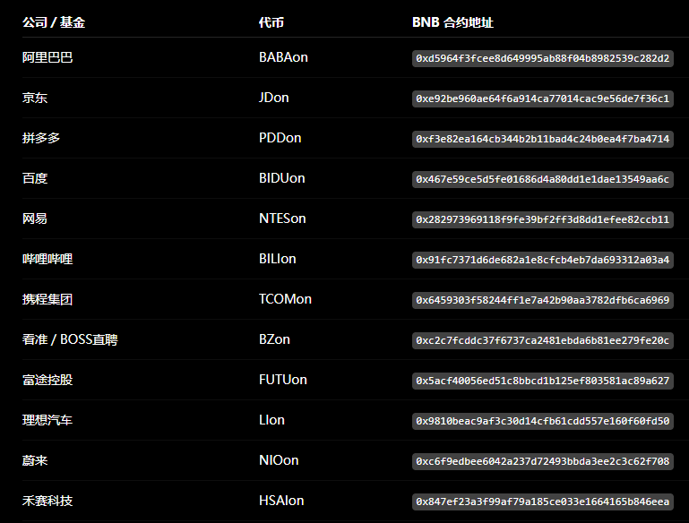Click the address starting 0xd5964f3f
689x523 pixels.
click(543, 58)
